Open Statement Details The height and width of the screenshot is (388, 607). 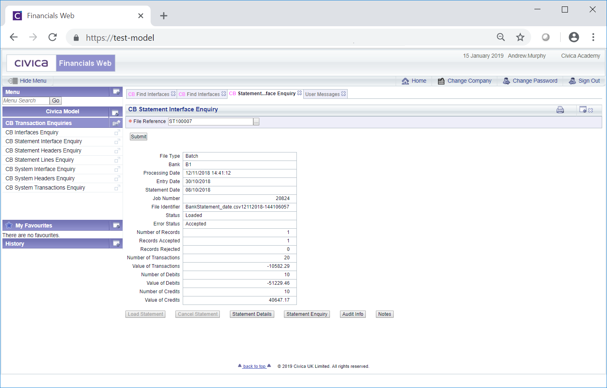pos(252,314)
